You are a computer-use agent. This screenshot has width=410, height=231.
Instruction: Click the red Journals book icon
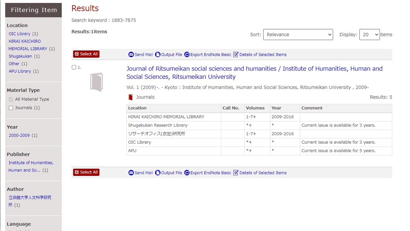130,97
